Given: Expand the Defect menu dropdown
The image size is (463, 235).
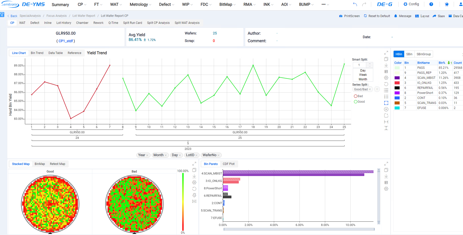Looking at the screenshot, I should click(166, 5).
